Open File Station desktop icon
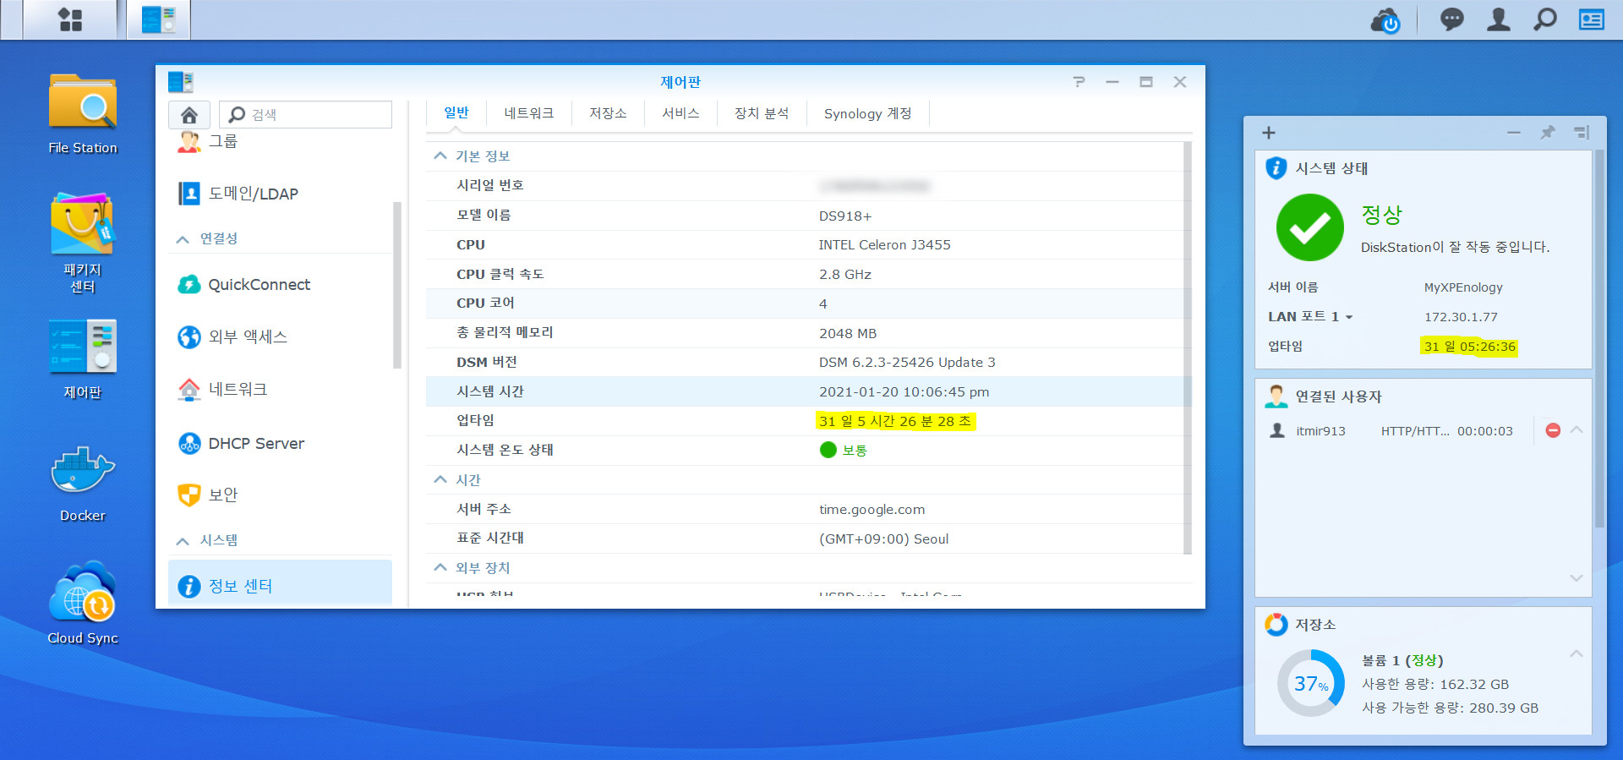The image size is (1623, 760). point(83,114)
